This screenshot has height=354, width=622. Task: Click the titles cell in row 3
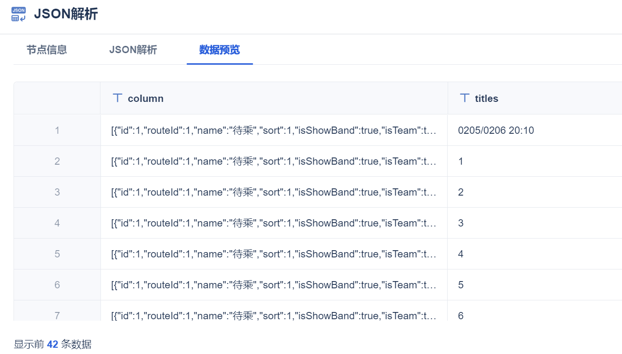coord(461,192)
